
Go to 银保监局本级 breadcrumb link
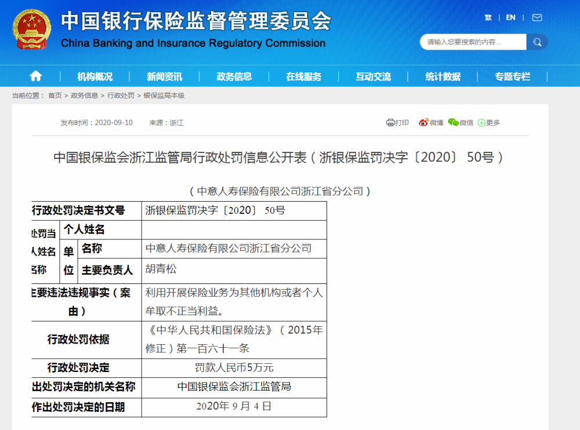point(164,96)
